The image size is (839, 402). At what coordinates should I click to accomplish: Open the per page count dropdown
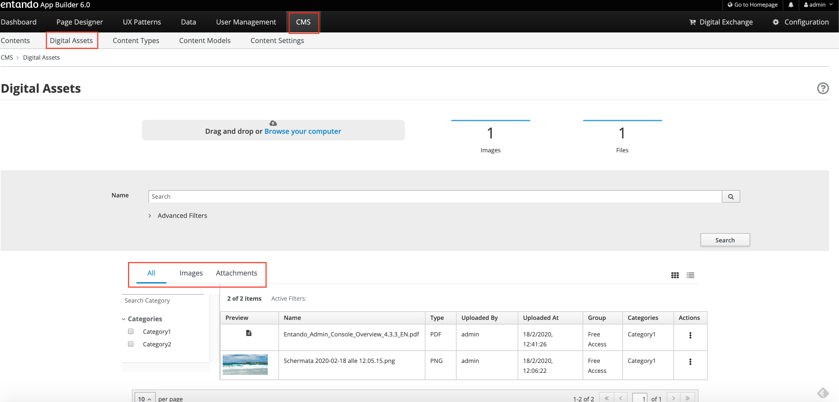(x=144, y=399)
